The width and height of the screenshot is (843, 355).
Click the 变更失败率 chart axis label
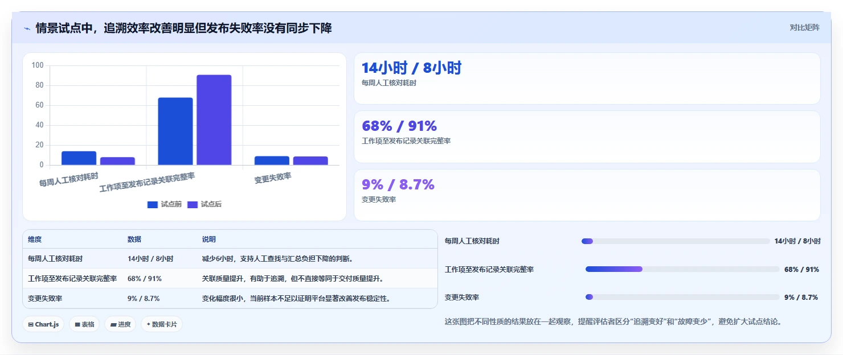pos(273,177)
